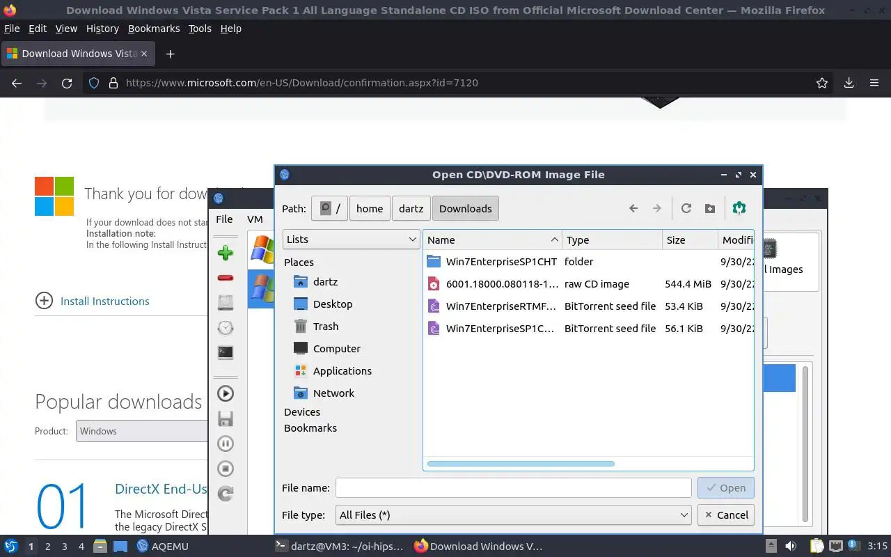Image resolution: width=891 pixels, height=557 pixels.
Task: Reload the file dialog folder listing
Action: click(x=686, y=208)
